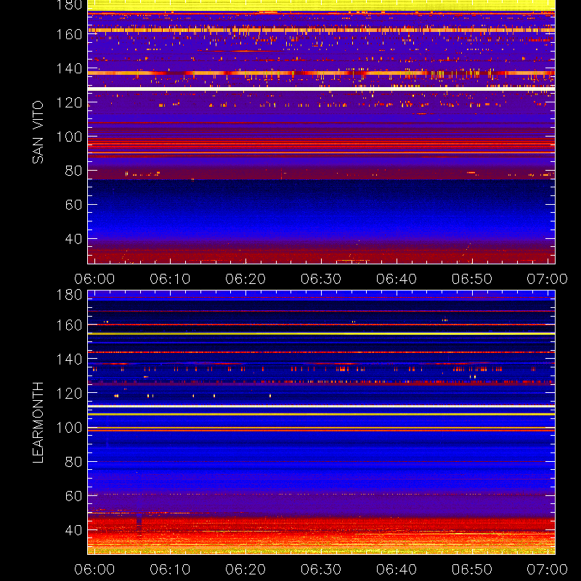Click the 06:40 time label under Learmonth plot
Screen dimensions: 581x581
tap(397, 569)
